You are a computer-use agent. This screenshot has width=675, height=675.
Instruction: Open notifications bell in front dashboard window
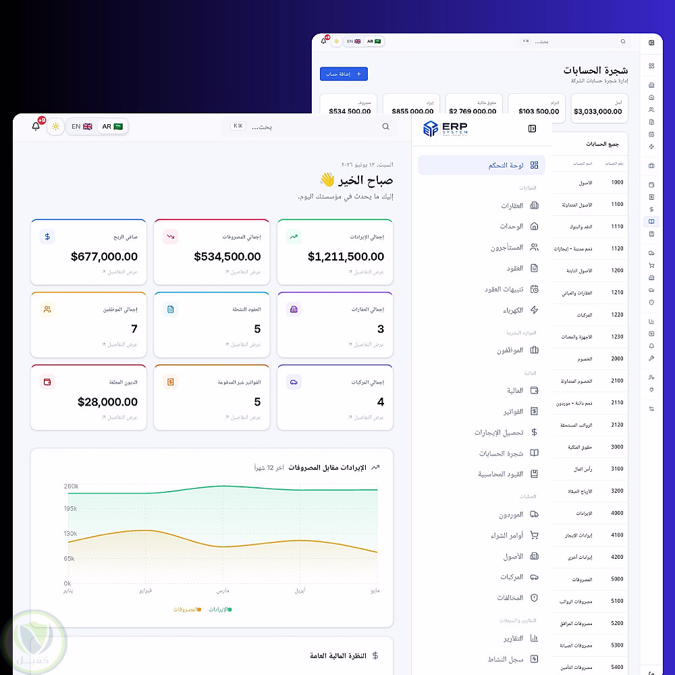tap(36, 126)
